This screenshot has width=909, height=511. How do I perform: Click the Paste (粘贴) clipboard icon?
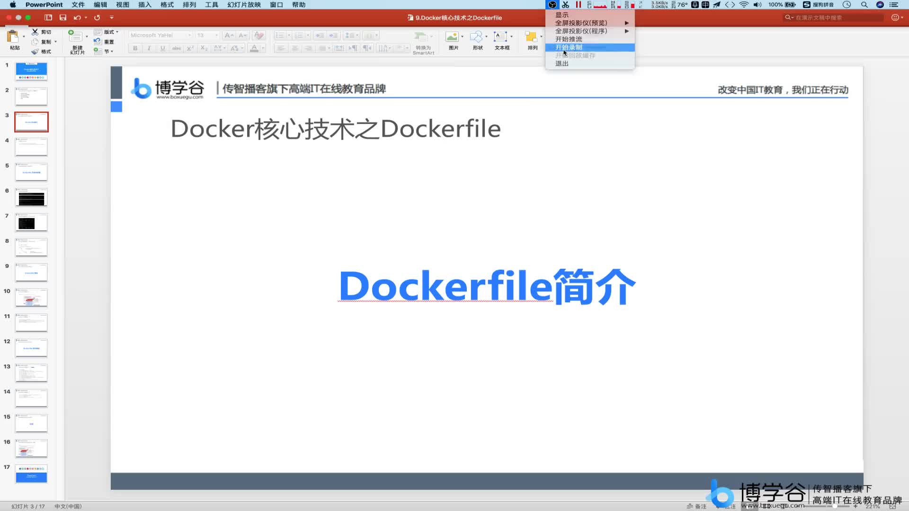13,36
